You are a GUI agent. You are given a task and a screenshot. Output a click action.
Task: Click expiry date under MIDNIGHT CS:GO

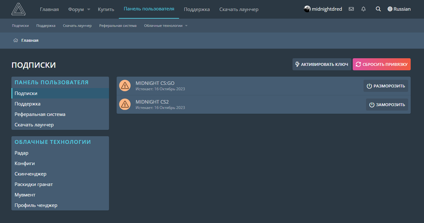tap(160, 89)
